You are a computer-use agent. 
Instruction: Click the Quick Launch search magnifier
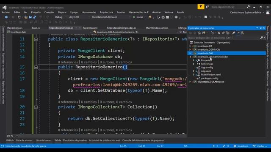(x=249, y=7)
